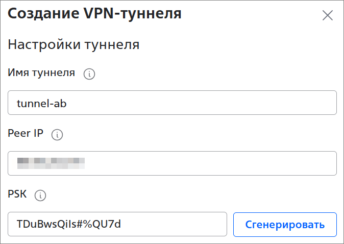
Task: Dismiss the dialog with the X icon
Action: click(x=328, y=15)
